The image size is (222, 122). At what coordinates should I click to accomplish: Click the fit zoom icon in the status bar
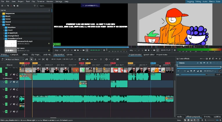[x=202, y=120]
